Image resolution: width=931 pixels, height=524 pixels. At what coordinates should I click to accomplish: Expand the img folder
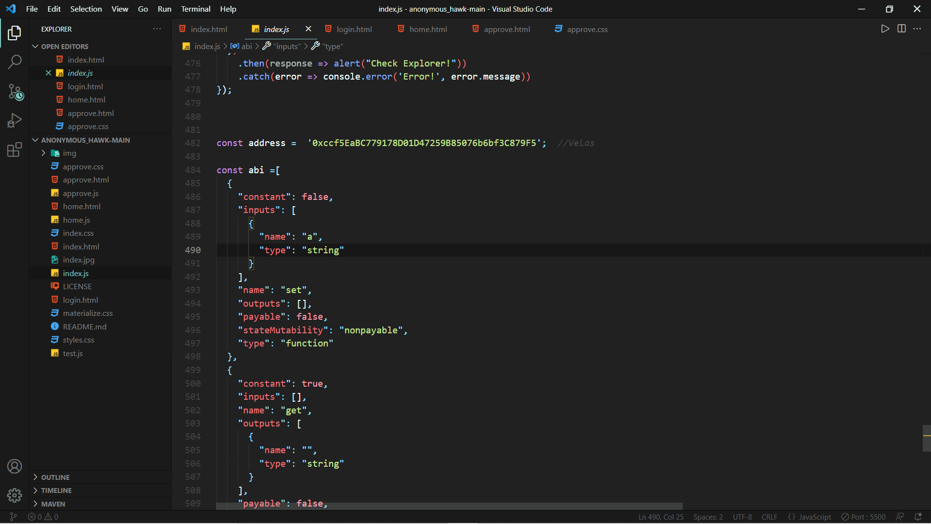(x=44, y=153)
